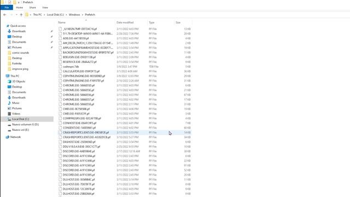Select Nuevo volumen G (D:) drive label
This screenshot has width=350, height=197.
tap(26, 125)
